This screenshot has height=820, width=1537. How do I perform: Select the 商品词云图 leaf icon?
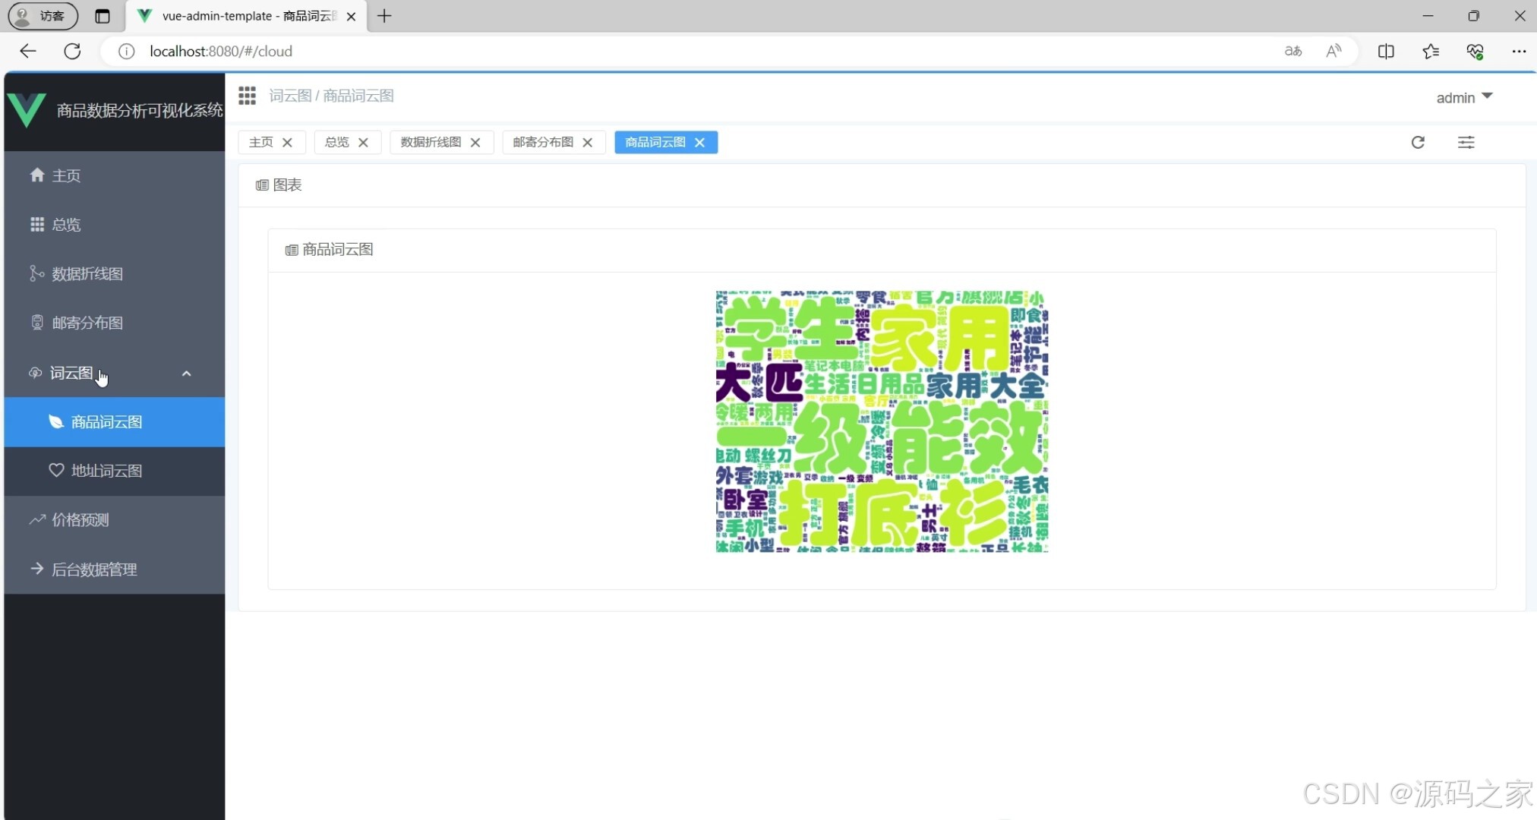pos(56,421)
